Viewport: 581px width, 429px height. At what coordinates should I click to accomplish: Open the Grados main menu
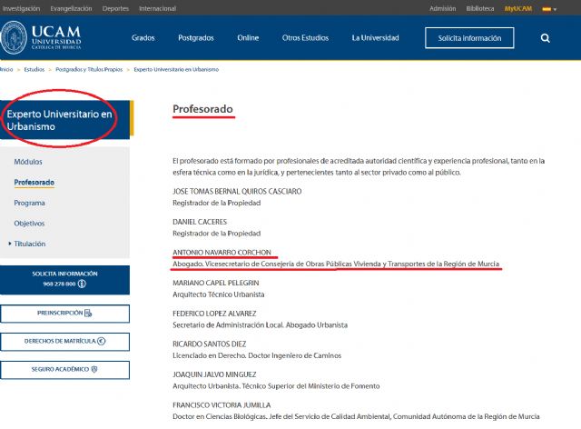point(143,38)
